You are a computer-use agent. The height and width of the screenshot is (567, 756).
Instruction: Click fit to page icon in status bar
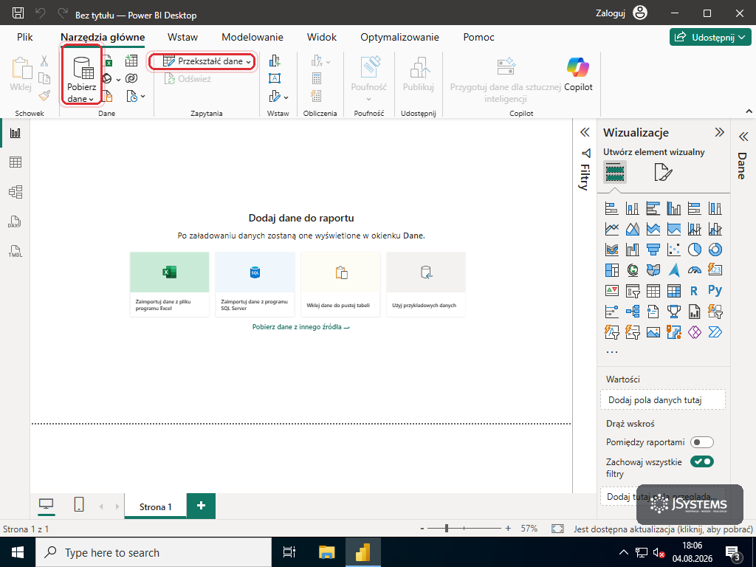[x=557, y=529]
